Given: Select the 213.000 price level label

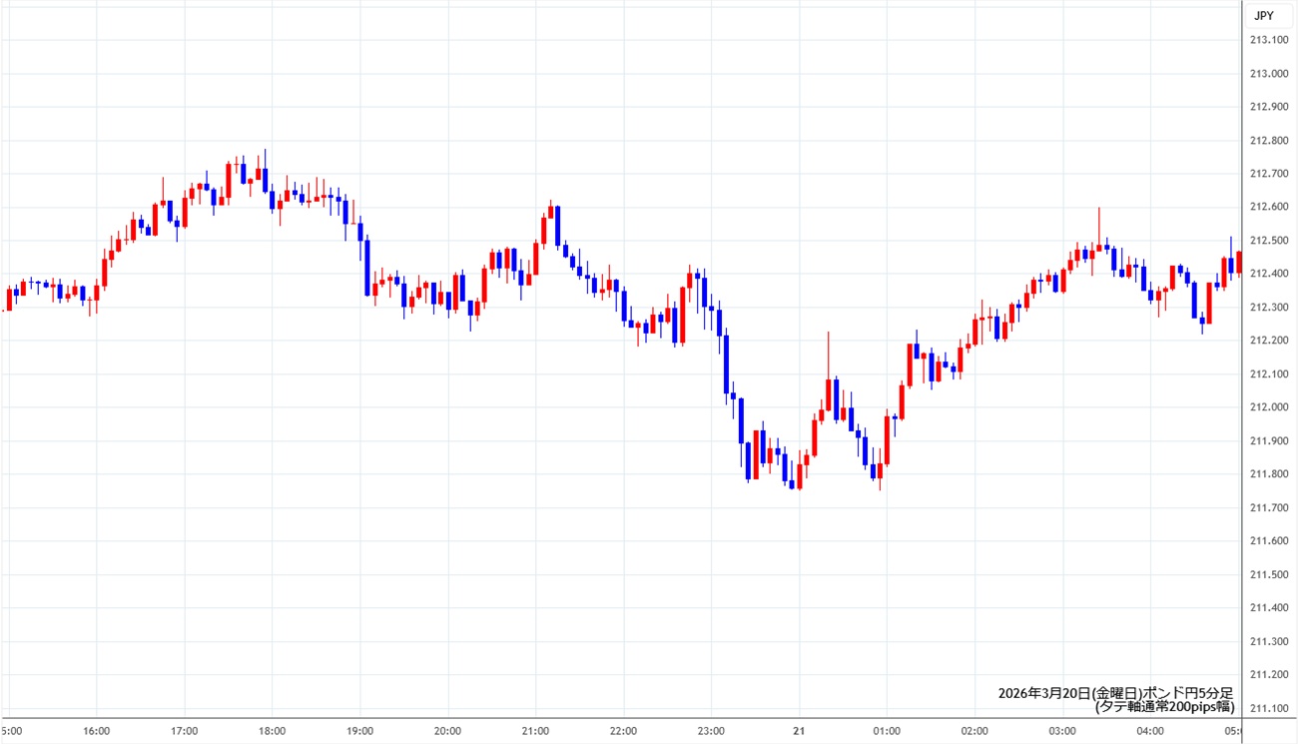Looking at the screenshot, I should click(x=1268, y=73).
